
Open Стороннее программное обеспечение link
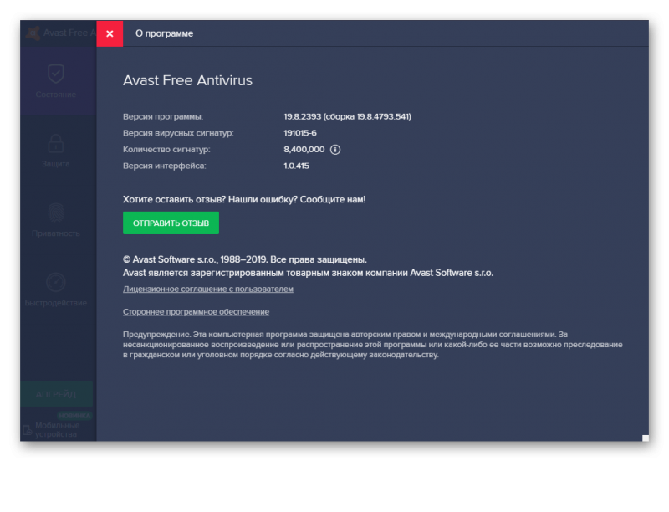click(196, 311)
